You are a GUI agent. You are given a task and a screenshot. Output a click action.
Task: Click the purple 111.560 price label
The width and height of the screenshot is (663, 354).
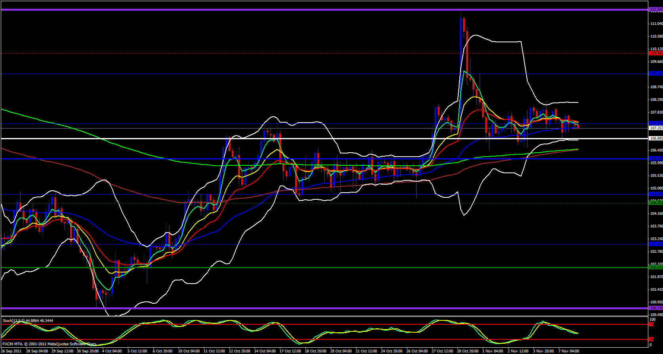click(656, 9)
